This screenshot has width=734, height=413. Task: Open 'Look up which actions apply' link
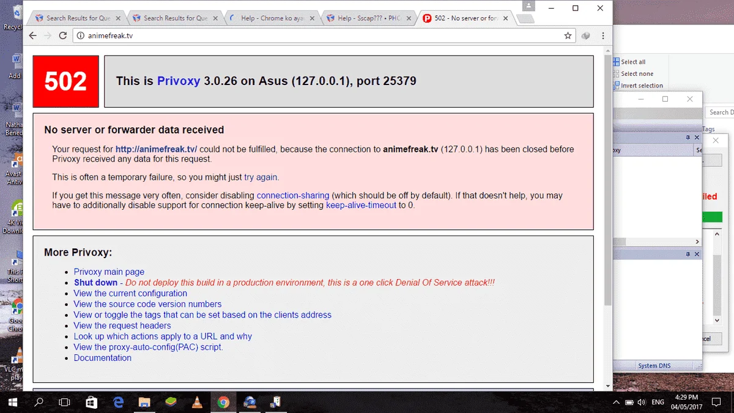163,337
